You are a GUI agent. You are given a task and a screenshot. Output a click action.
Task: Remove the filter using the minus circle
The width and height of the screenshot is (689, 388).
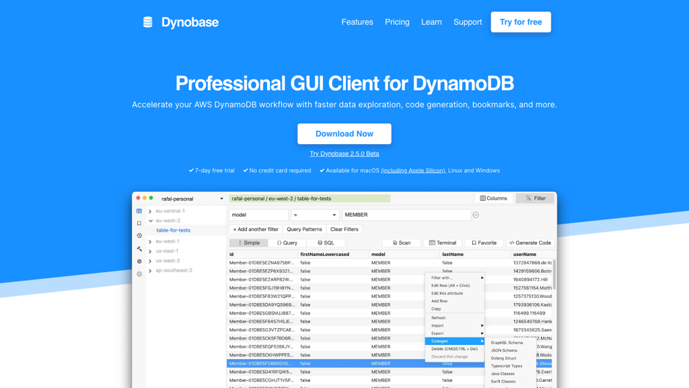pos(475,215)
